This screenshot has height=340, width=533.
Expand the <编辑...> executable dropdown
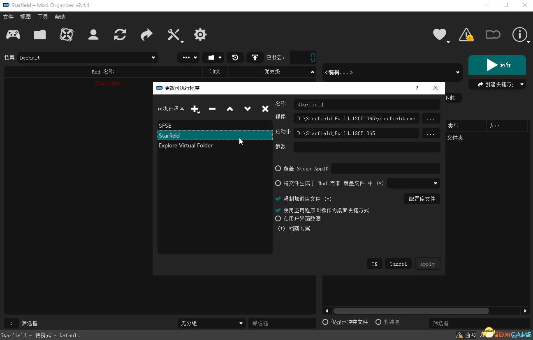[392, 72]
